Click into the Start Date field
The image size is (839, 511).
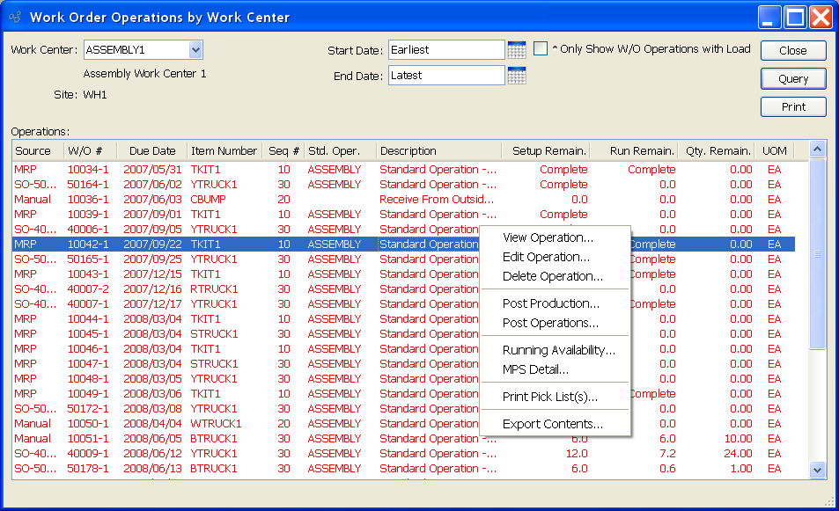445,50
